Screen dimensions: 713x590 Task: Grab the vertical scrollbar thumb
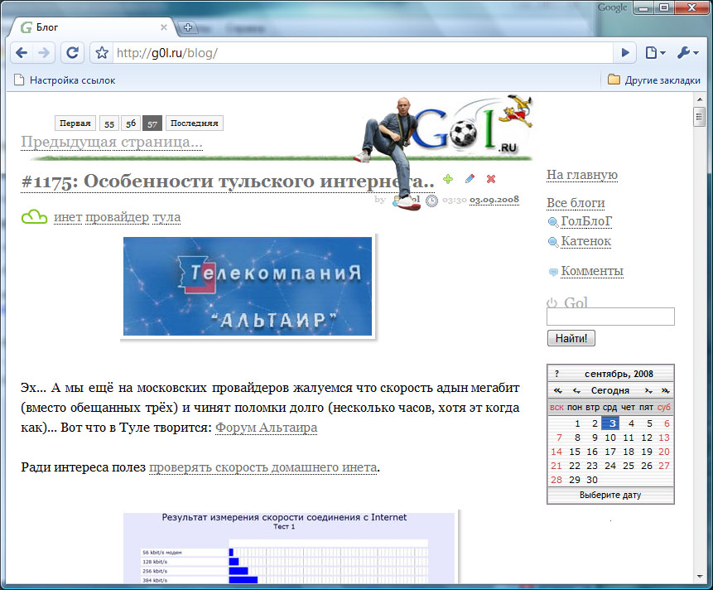[x=700, y=117]
